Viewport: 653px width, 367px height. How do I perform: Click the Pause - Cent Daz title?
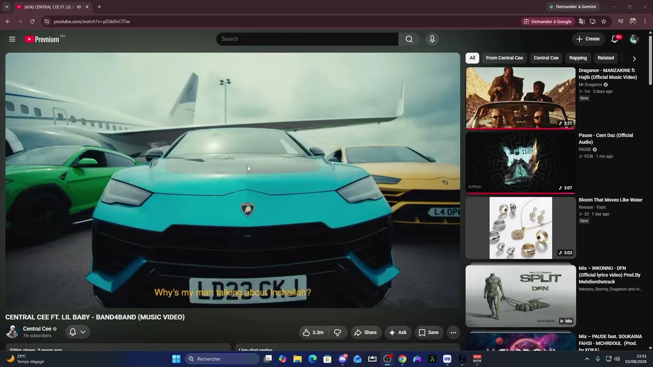point(606,139)
